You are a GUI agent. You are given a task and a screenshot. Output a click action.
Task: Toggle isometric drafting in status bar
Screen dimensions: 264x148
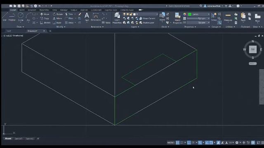(x=200, y=143)
